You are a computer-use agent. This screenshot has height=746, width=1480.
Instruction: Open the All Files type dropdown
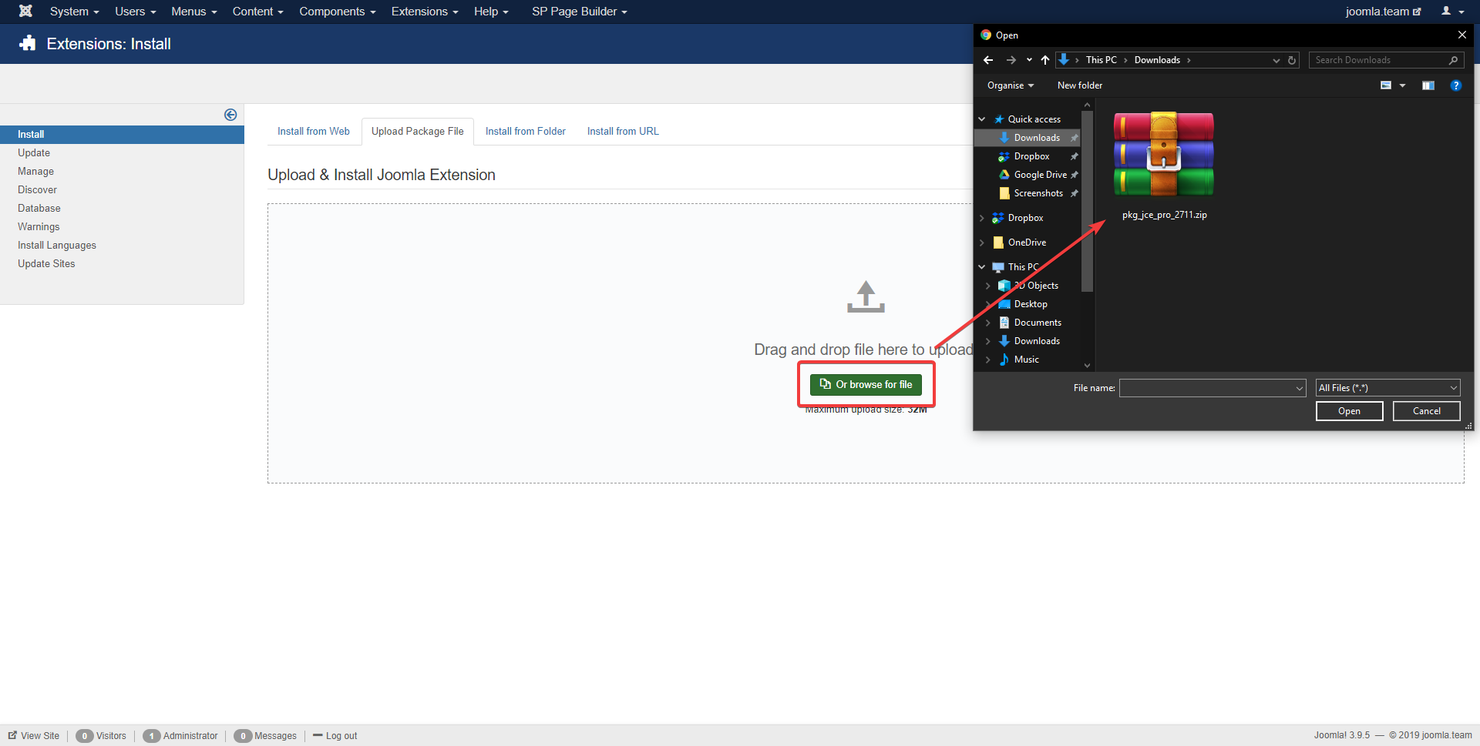[1387, 388]
